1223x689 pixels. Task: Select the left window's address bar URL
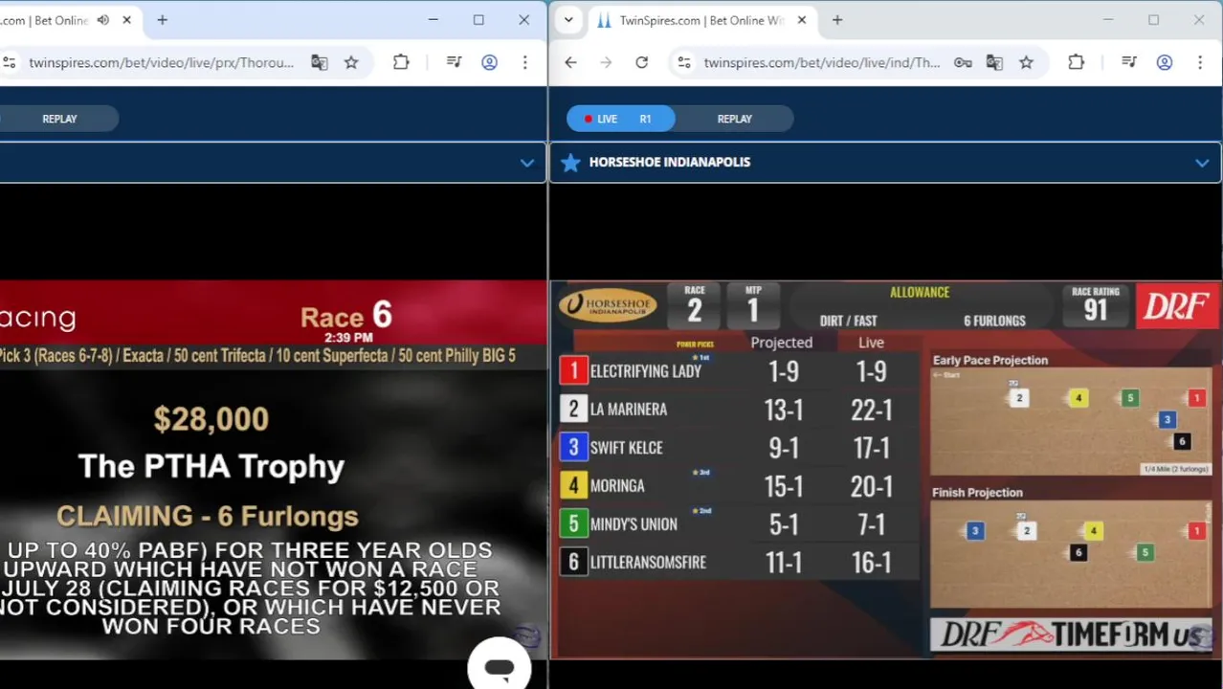click(x=161, y=63)
